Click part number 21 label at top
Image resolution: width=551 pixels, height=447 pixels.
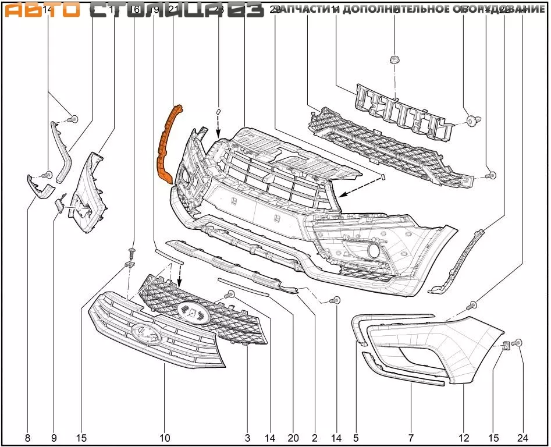point(173,9)
